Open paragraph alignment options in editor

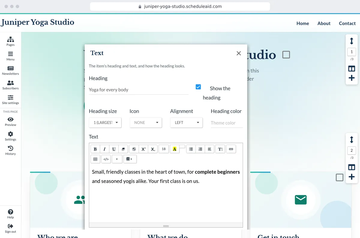209,149
